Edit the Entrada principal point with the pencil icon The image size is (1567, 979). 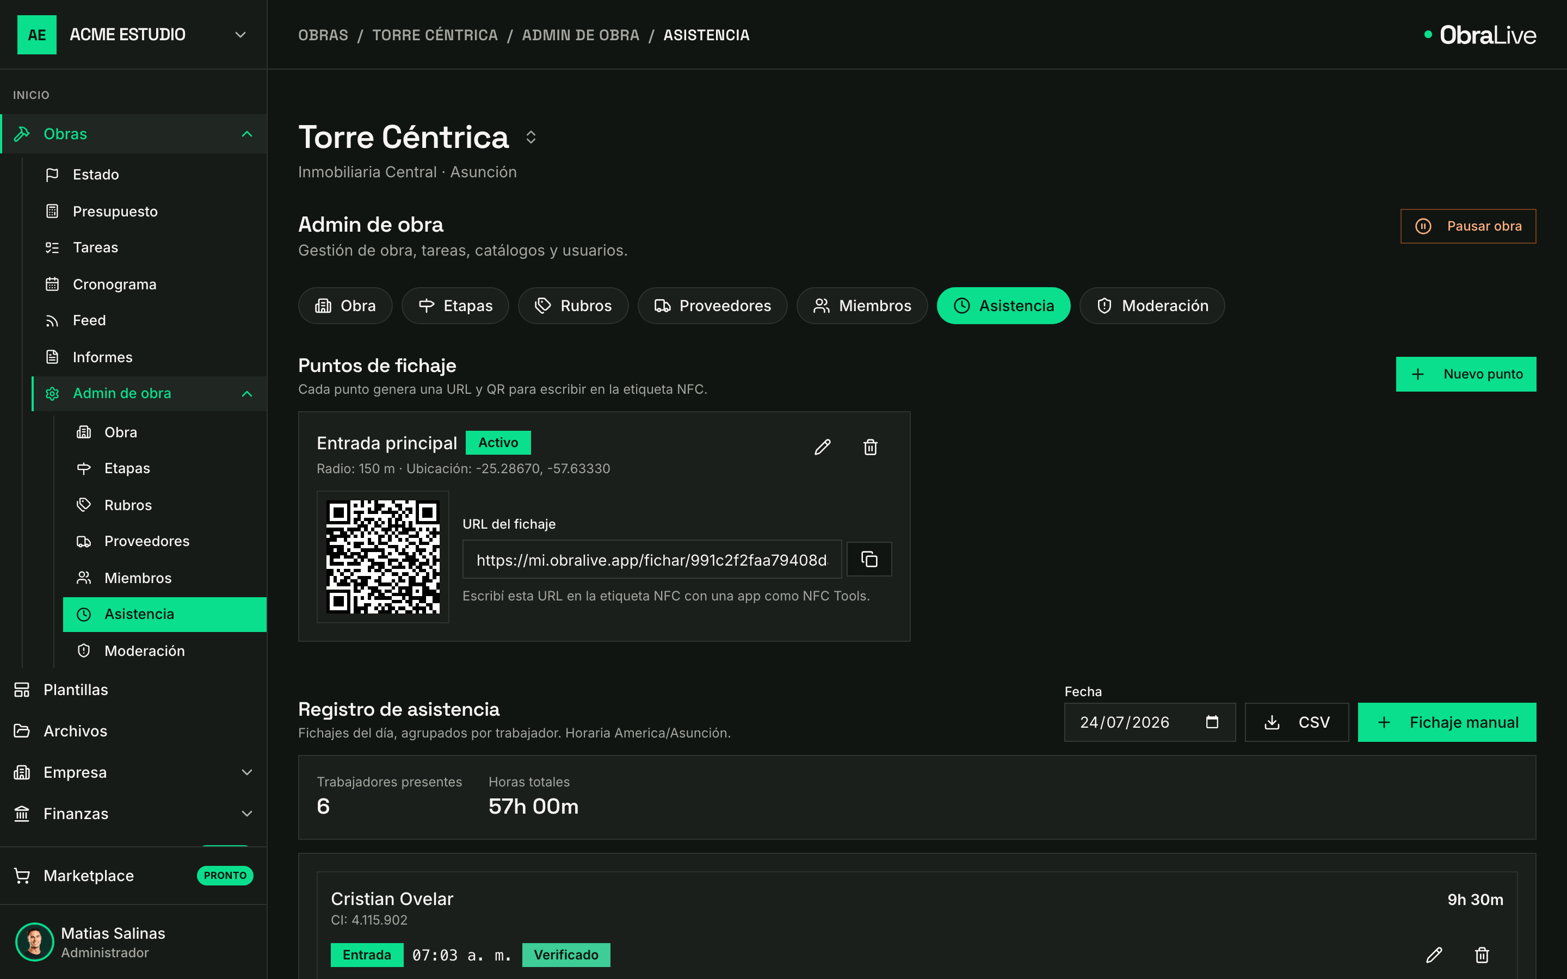822,447
